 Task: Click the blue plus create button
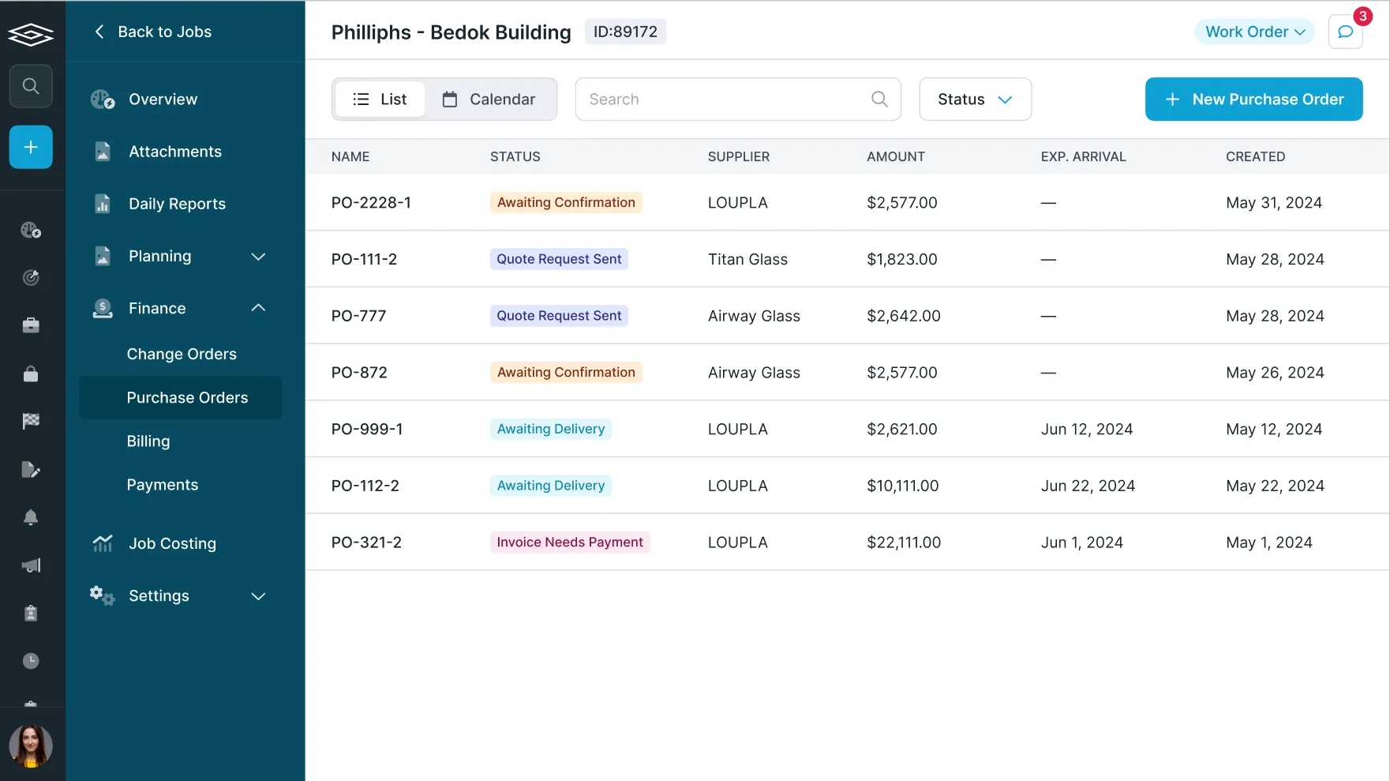pos(31,147)
